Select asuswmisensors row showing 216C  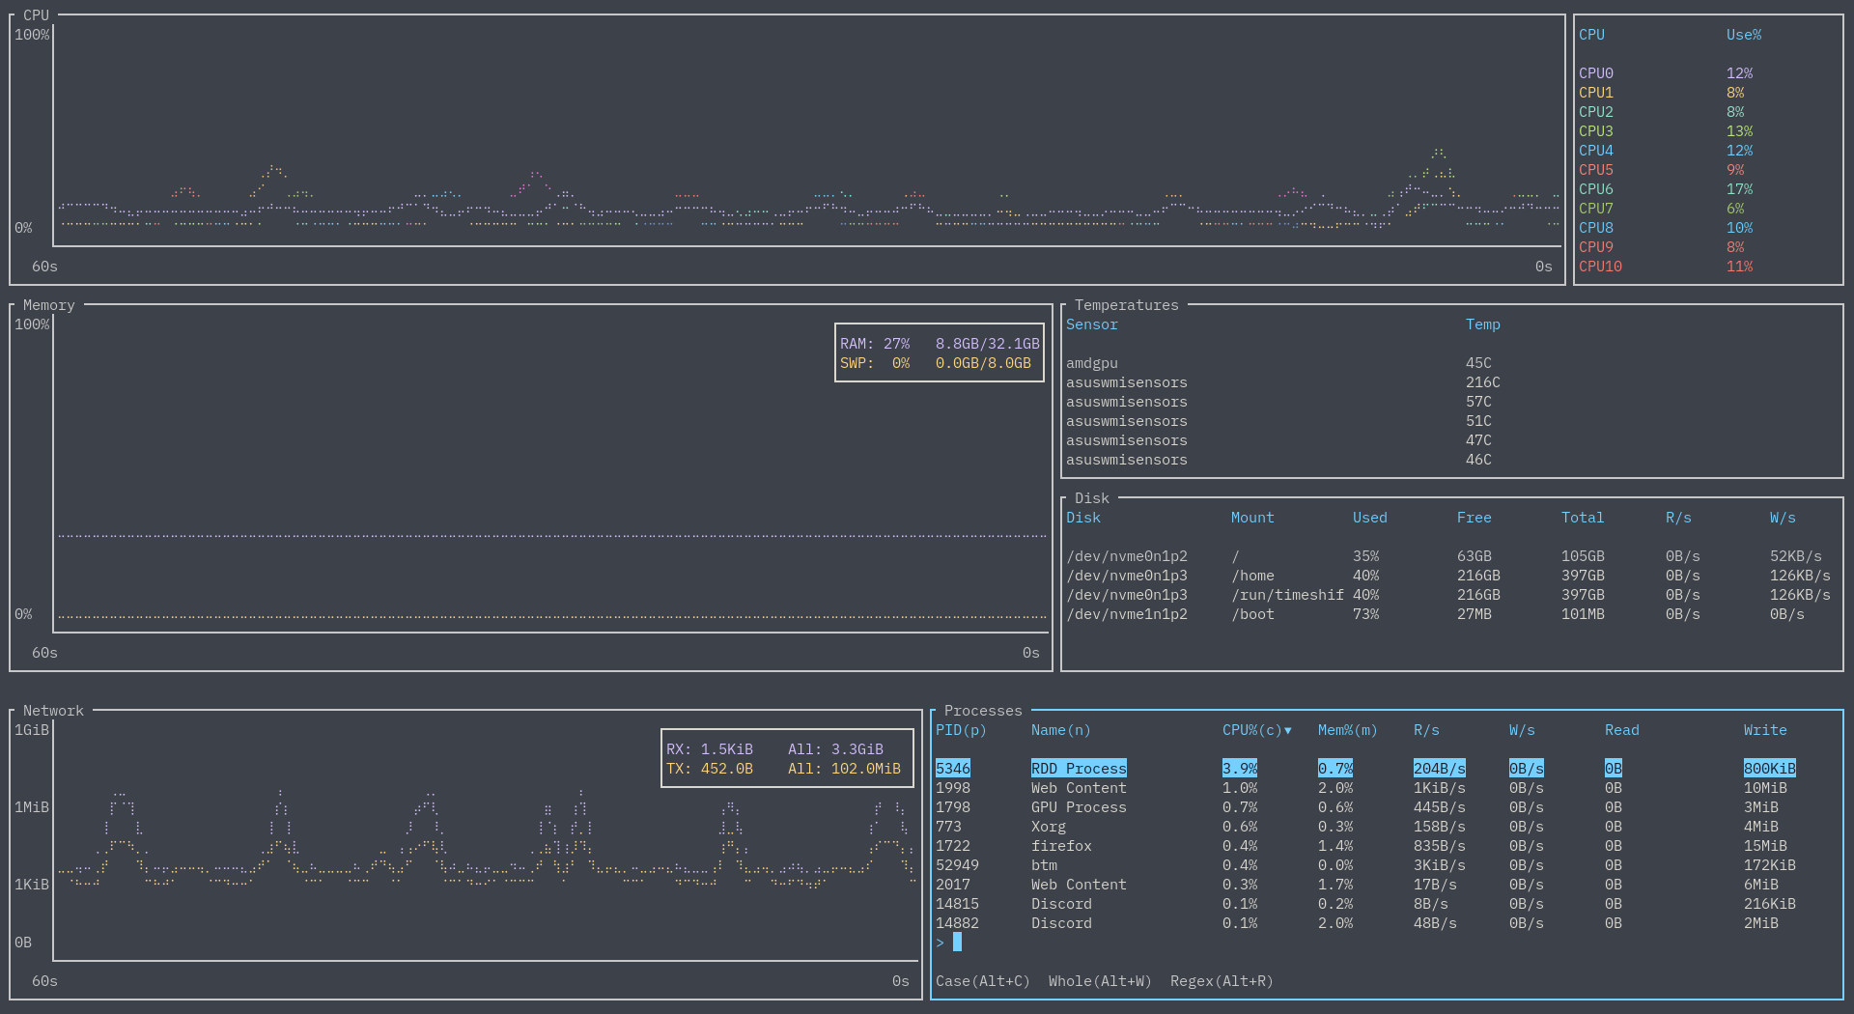(x=1451, y=382)
